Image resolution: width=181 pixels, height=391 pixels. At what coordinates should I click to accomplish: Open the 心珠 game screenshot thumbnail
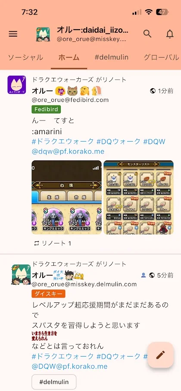click(x=66, y=197)
